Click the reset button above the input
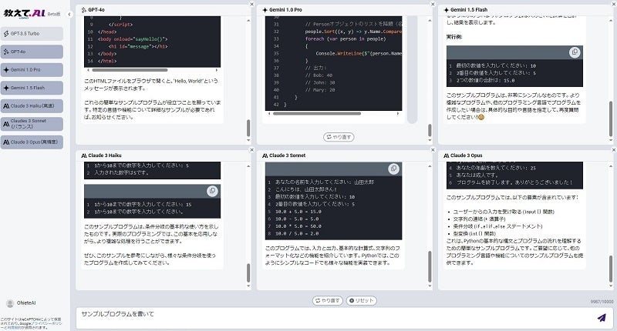Image resolution: width=617 pixels, height=331 pixels. 361,301
